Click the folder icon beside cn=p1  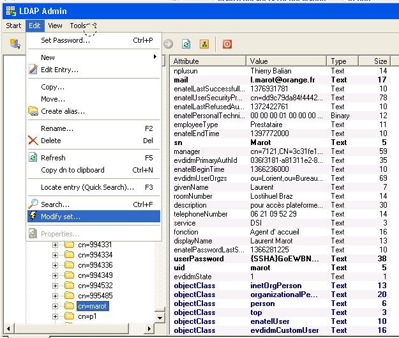70,316
